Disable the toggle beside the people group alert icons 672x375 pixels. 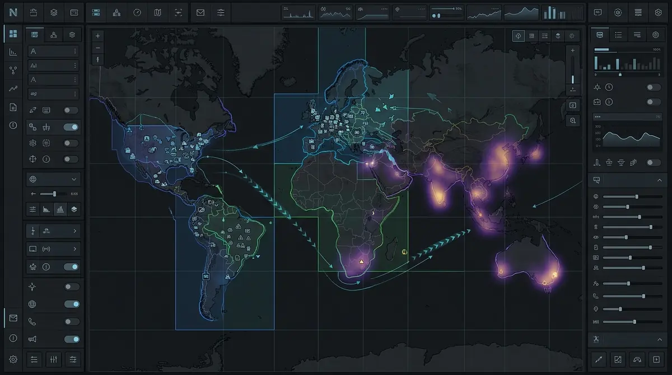pos(71,267)
